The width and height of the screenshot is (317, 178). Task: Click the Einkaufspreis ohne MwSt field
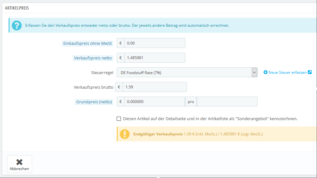[155, 43]
